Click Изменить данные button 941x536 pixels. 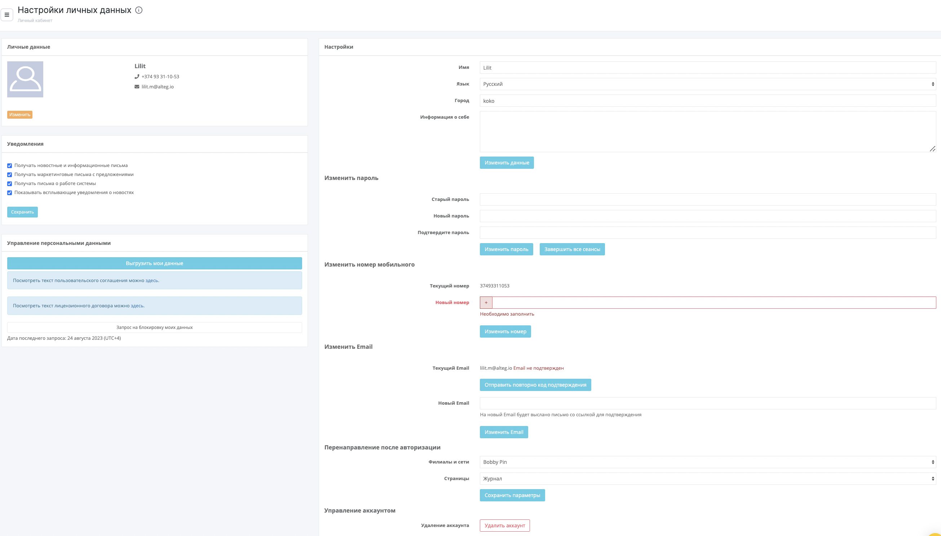point(507,163)
